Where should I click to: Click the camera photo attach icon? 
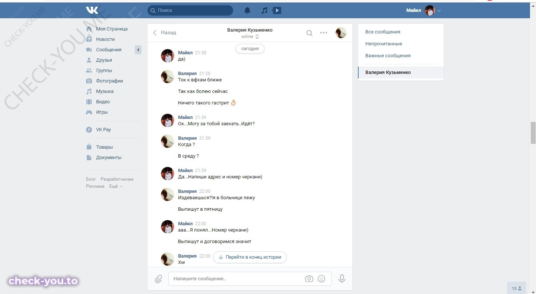[x=309, y=279]
